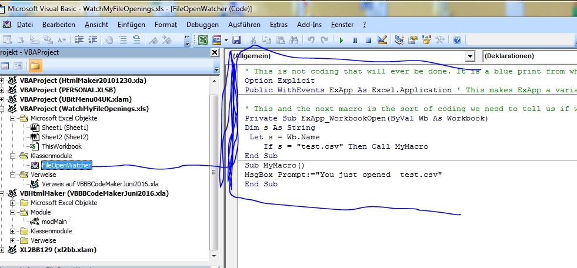
Task: Select modMain module in project tree
Action: click(x=54, y=222)
